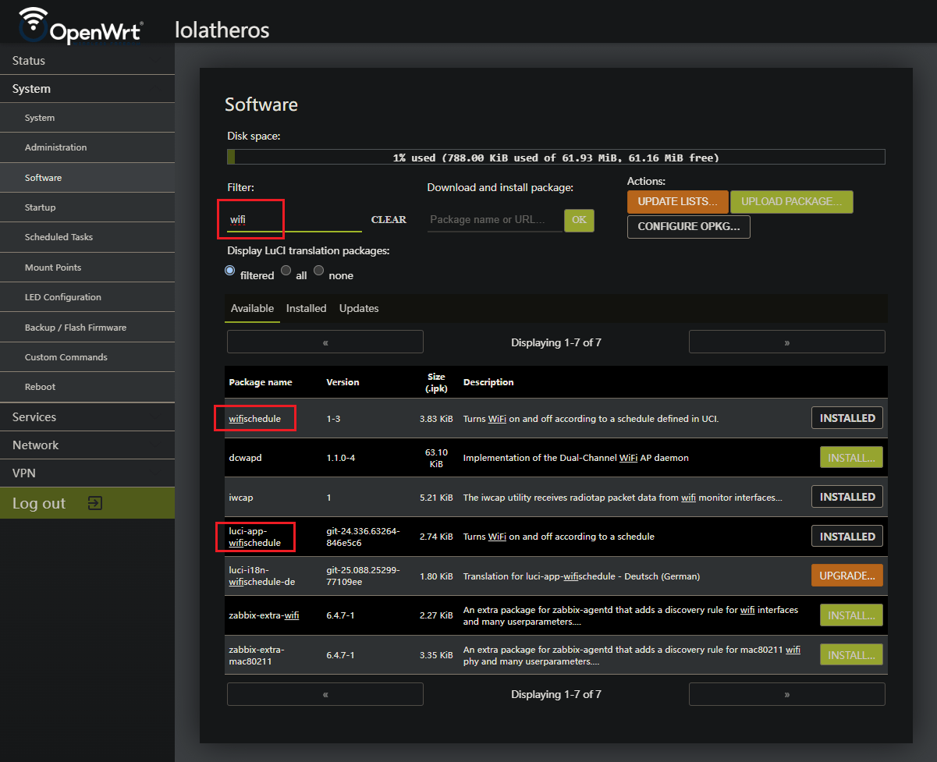This screenshot has height=762, width=937.
Task: Click Upload Package button
Action: tap(792, 202)
